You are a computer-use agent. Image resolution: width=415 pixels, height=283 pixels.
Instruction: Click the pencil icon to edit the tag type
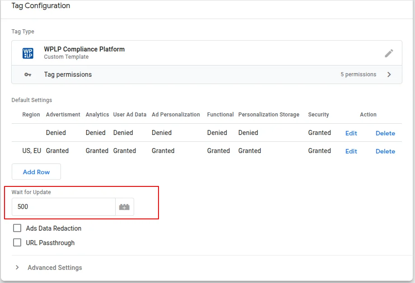click(389, 53)
